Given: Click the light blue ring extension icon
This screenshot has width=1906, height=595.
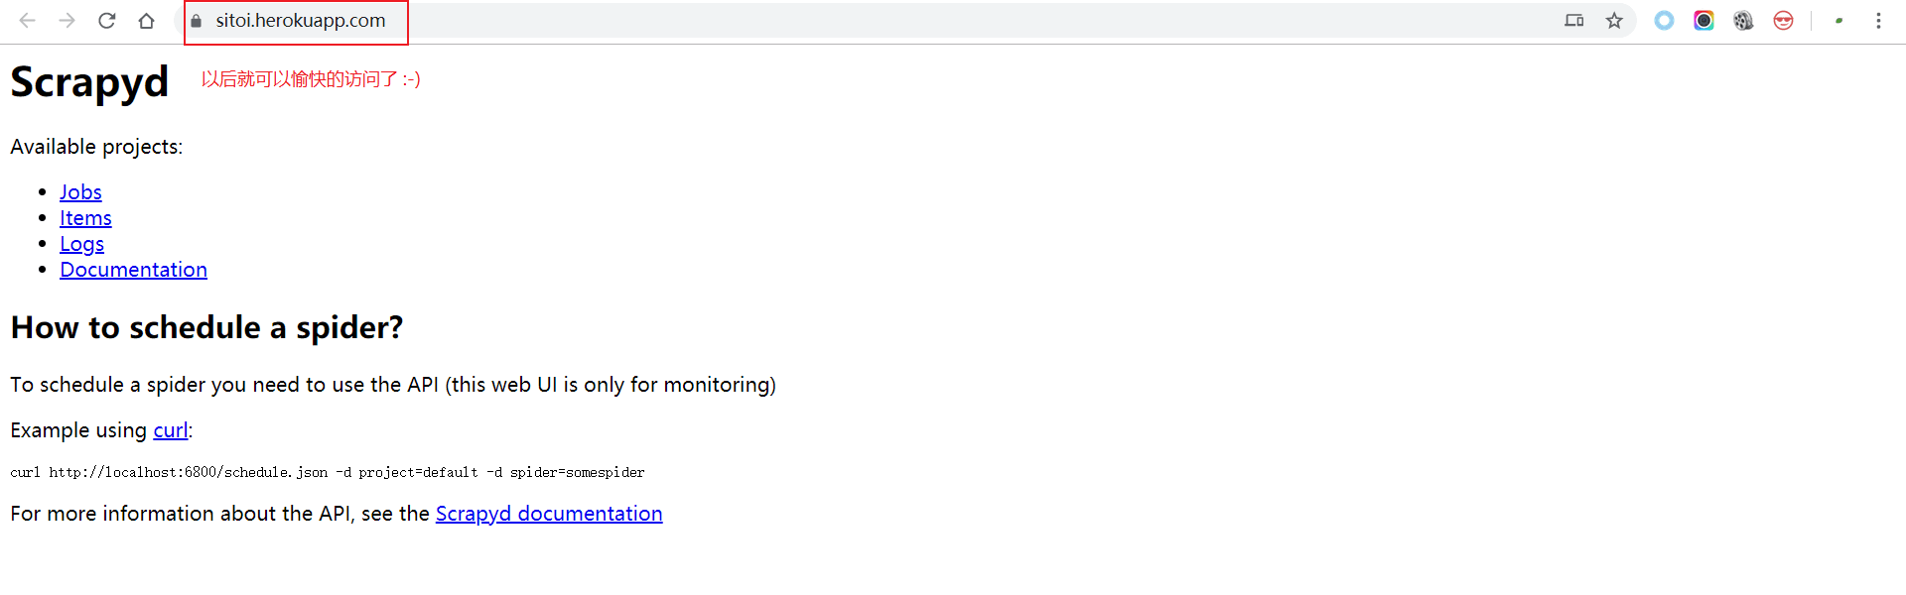Looking at the screenshot, I should coord(1664,21).
